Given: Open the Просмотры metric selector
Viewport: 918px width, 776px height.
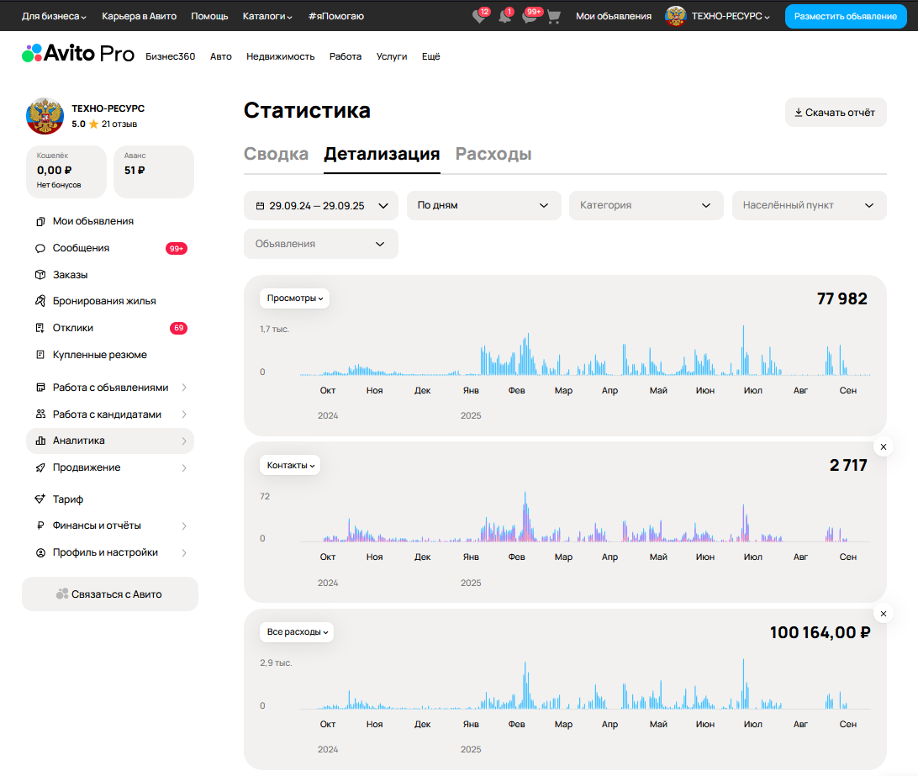Looking at the screenshot, I should (294, 298).
